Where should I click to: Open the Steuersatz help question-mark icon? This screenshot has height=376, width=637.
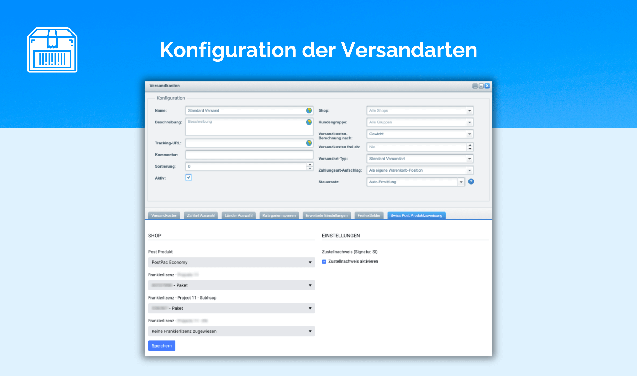coord(471,182)
